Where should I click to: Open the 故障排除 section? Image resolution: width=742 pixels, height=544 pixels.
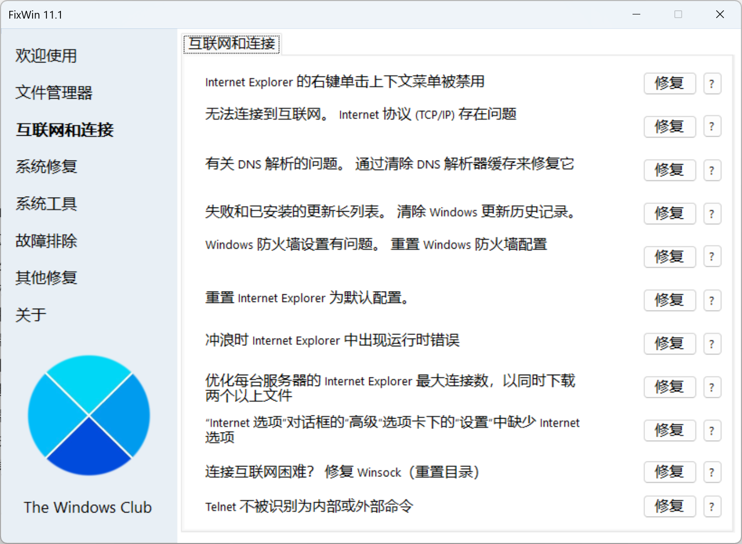pyautogui.click(x=46, y=241)
